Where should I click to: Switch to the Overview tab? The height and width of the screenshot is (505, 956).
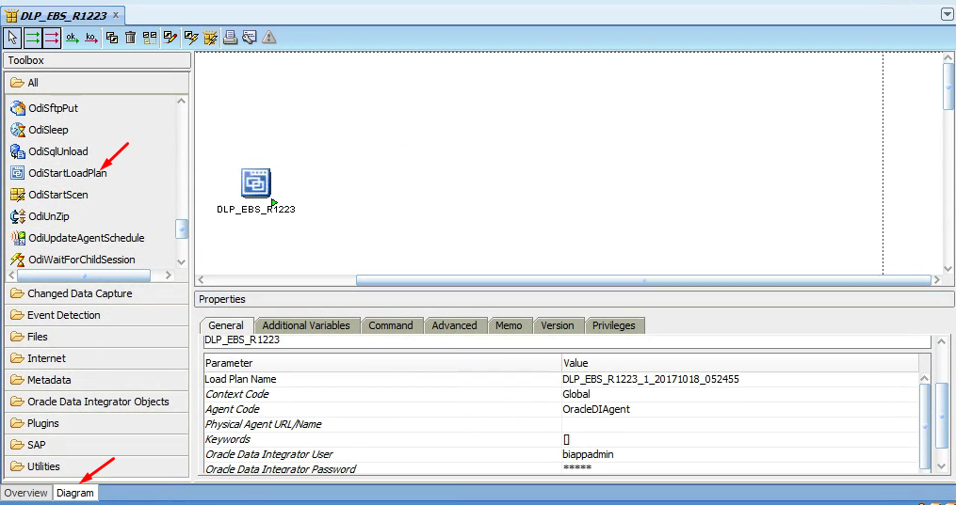(25, 493)
